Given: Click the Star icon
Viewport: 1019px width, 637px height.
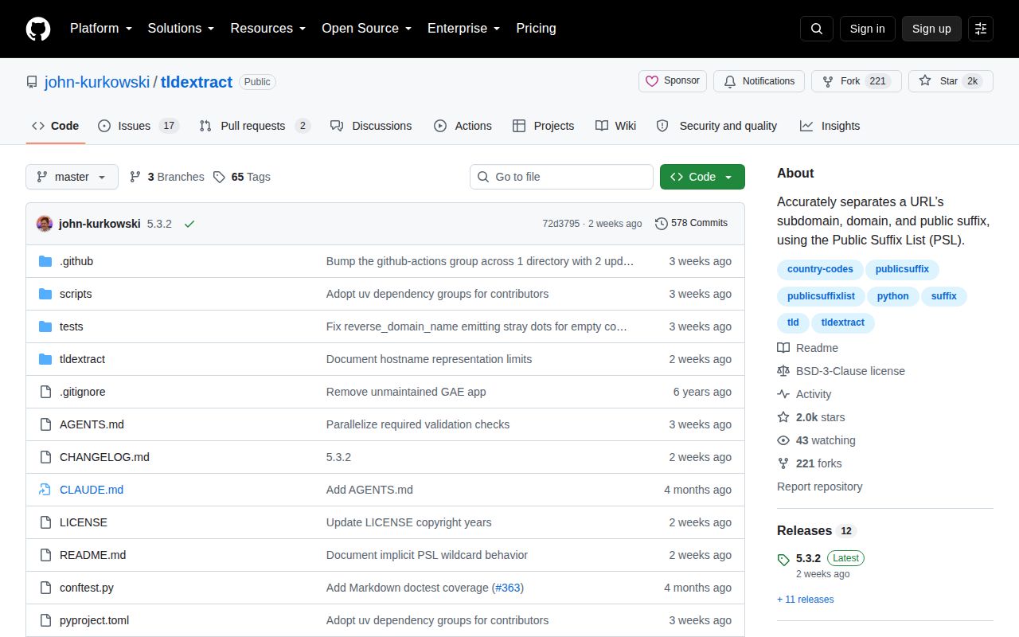Looking at the screenshot, I should 925,81.
